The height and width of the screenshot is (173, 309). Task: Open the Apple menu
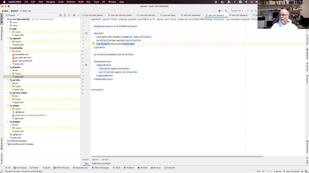pyautogui.click(x=4, y=2)
